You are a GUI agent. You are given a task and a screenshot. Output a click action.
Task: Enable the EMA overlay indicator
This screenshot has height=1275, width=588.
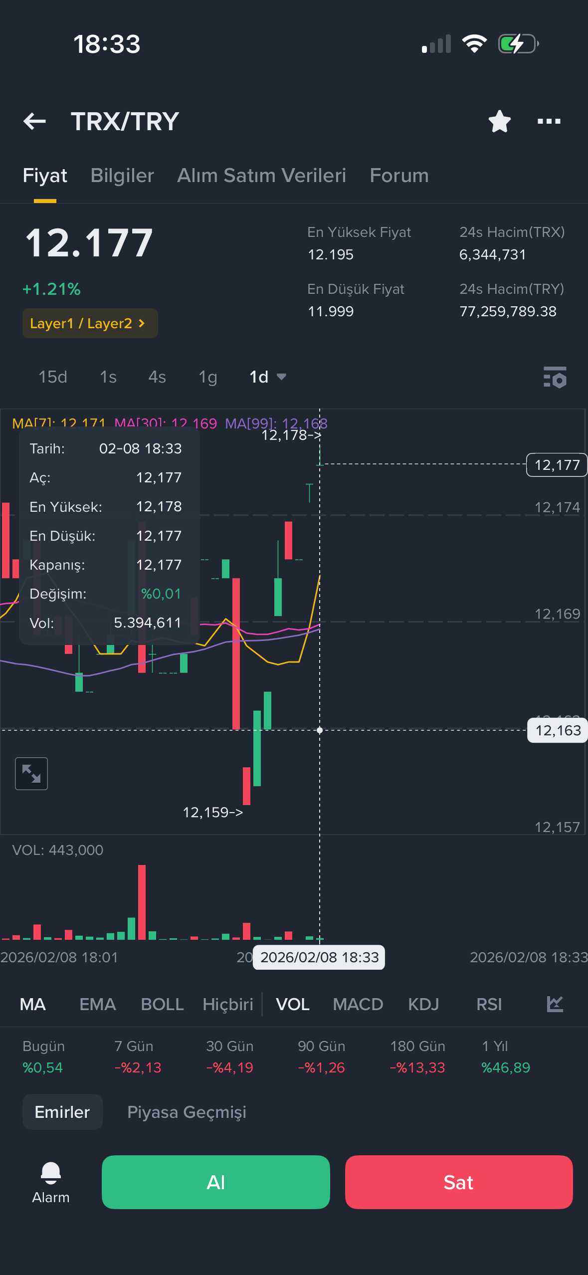(98, 1004)
